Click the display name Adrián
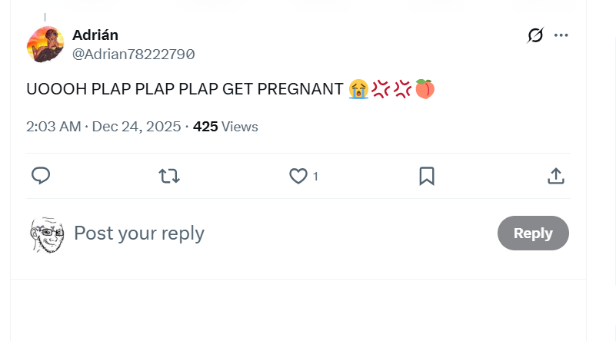This screenshot has width=616, height=341. click(x=95, y=35)
